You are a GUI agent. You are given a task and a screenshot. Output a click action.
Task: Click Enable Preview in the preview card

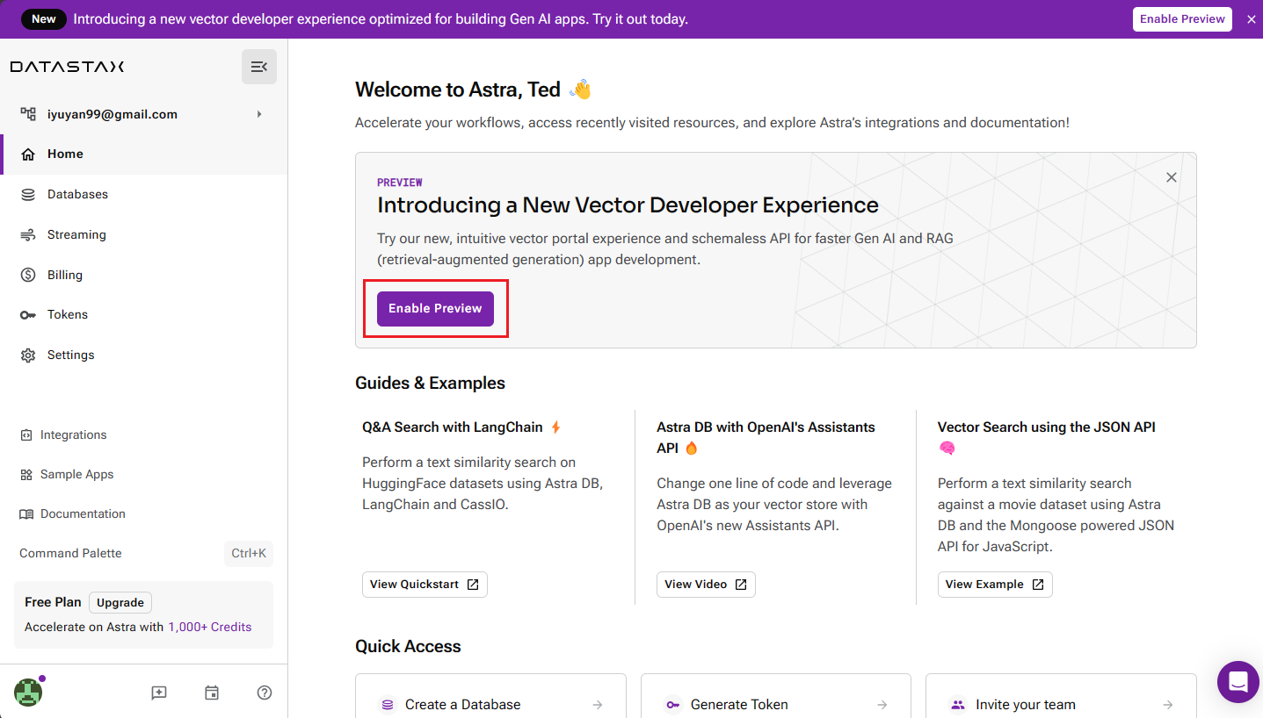point(435,309)
